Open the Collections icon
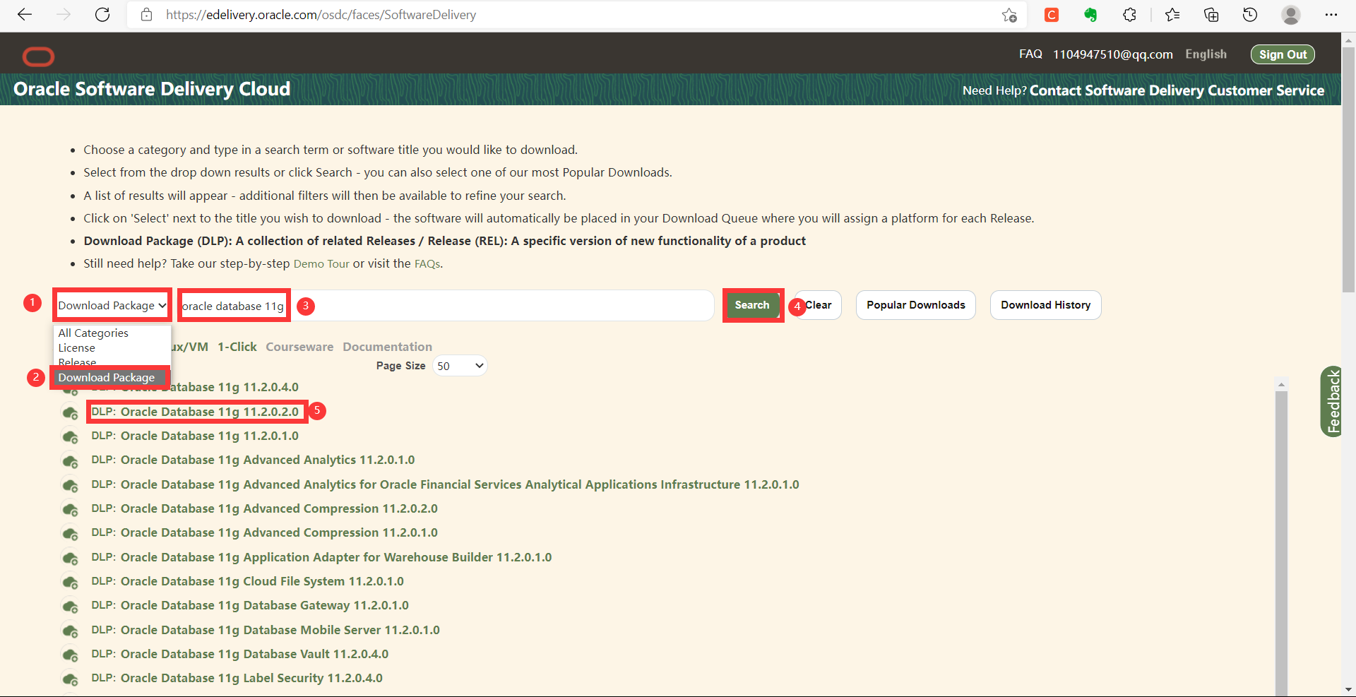The width and height of the screenshot is (1356, 697). click(1211, 15)
